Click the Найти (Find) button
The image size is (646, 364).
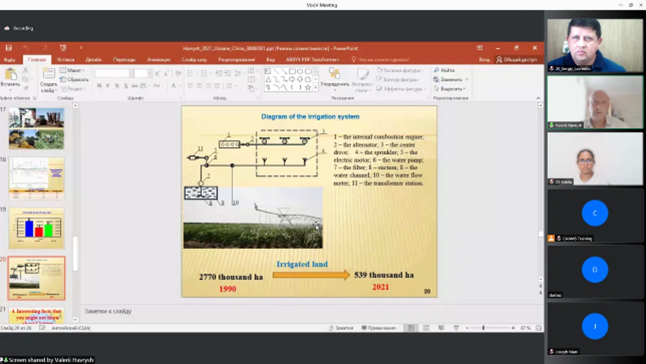click(444, 71)
